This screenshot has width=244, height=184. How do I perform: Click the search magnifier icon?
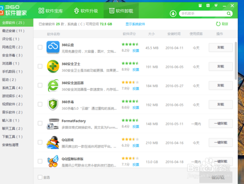229,14
